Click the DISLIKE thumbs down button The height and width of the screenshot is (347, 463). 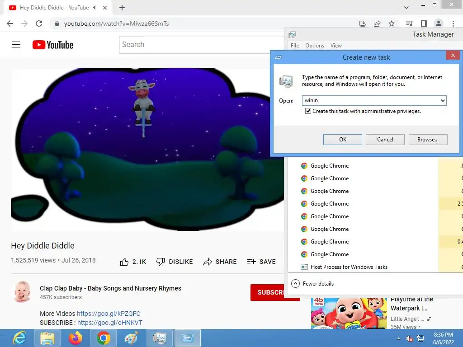pos(175,262)
